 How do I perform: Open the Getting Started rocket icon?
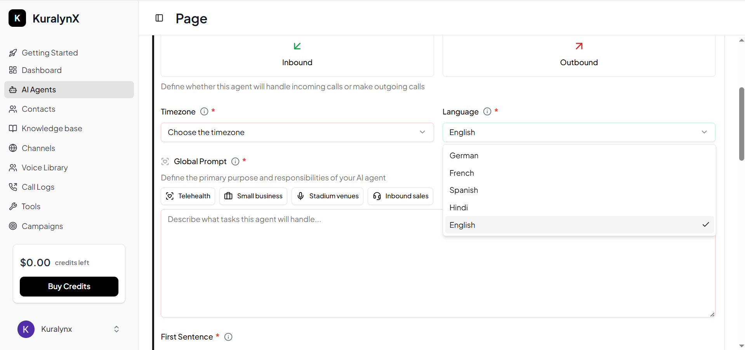pyautogui.click(x=13, y=53)
